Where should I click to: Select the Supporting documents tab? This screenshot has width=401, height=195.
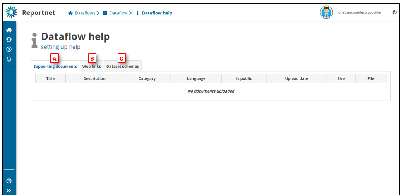[55, 66]
